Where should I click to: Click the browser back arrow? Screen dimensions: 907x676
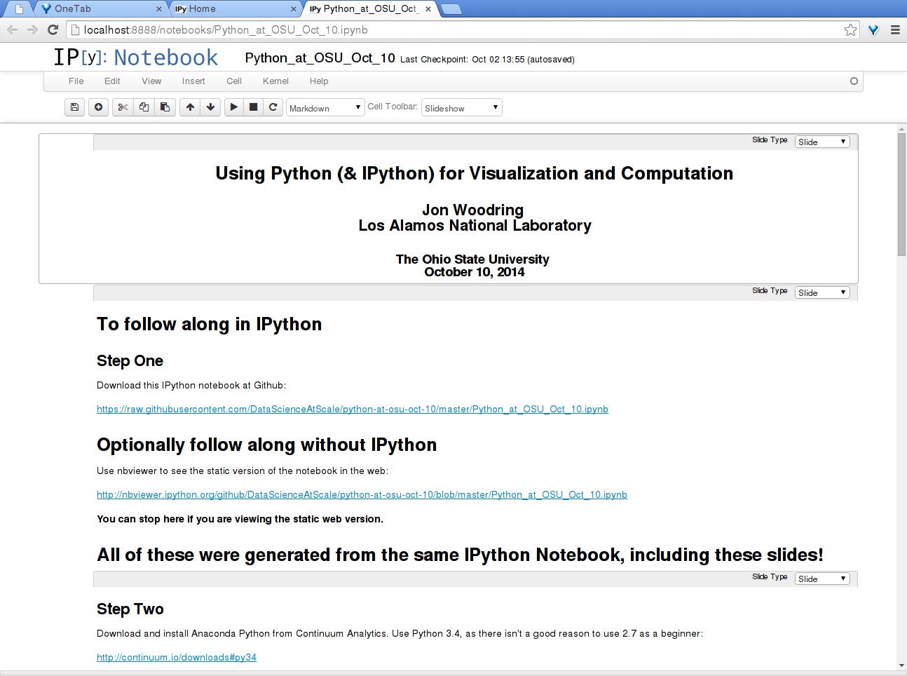pyautogui.click(x=12, y=29)
